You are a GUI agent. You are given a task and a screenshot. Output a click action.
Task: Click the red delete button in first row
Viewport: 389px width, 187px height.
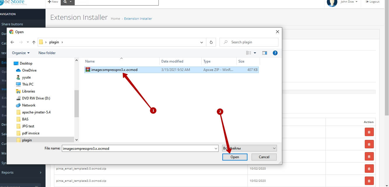[369, 132]
